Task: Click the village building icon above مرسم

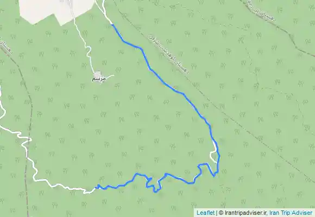Action: click(98, 73)
